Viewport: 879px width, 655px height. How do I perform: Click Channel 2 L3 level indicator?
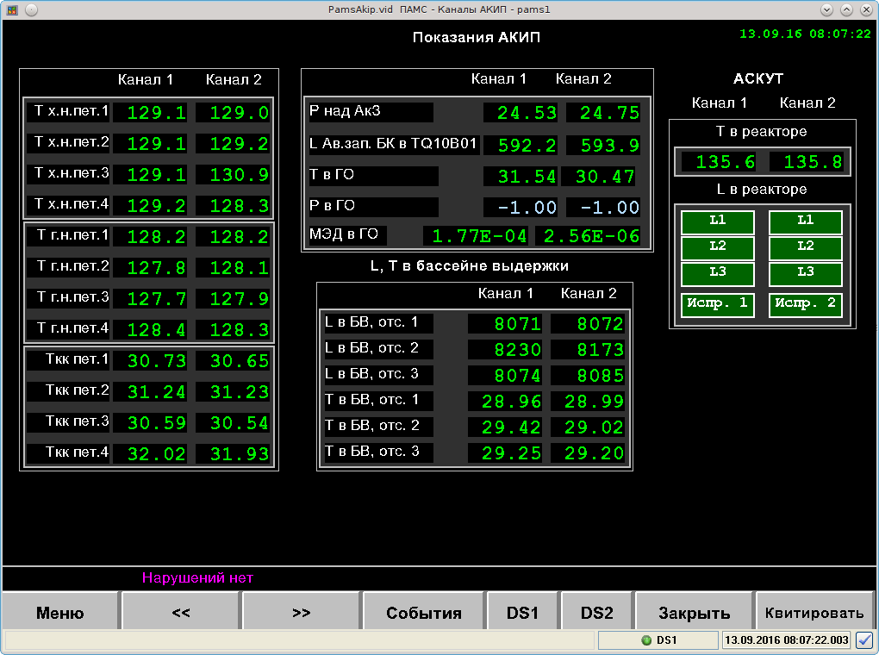click(805, 274)
